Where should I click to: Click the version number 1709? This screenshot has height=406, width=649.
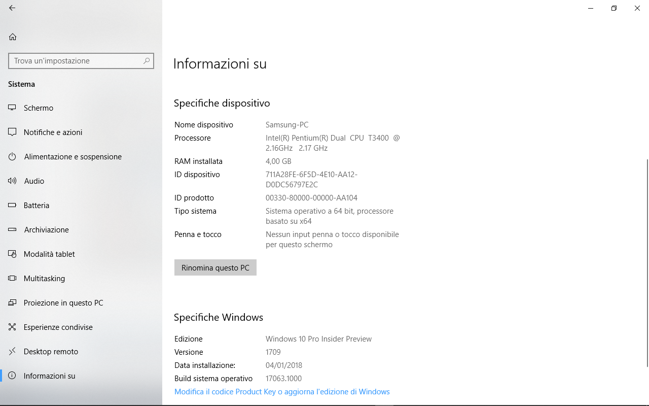coord(273,352)
